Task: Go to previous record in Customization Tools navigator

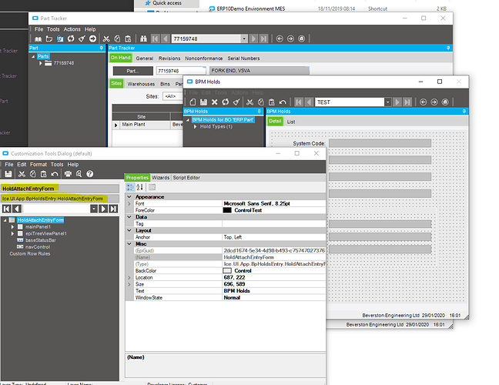Action: click(x=17, y=209)
